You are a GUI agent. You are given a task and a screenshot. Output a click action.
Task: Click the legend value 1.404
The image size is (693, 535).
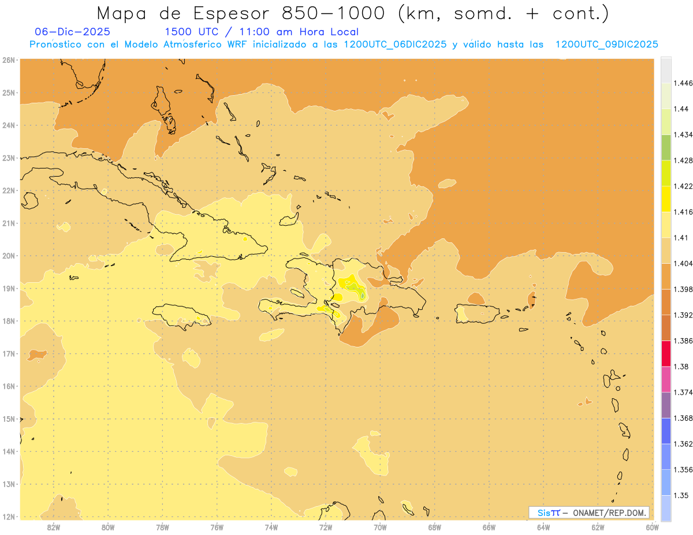tap(683, 263)
